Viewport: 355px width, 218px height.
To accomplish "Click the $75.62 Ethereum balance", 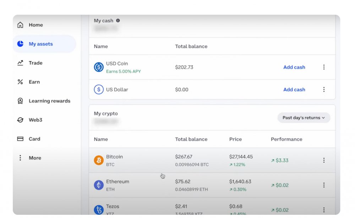I will coord(183,181).
